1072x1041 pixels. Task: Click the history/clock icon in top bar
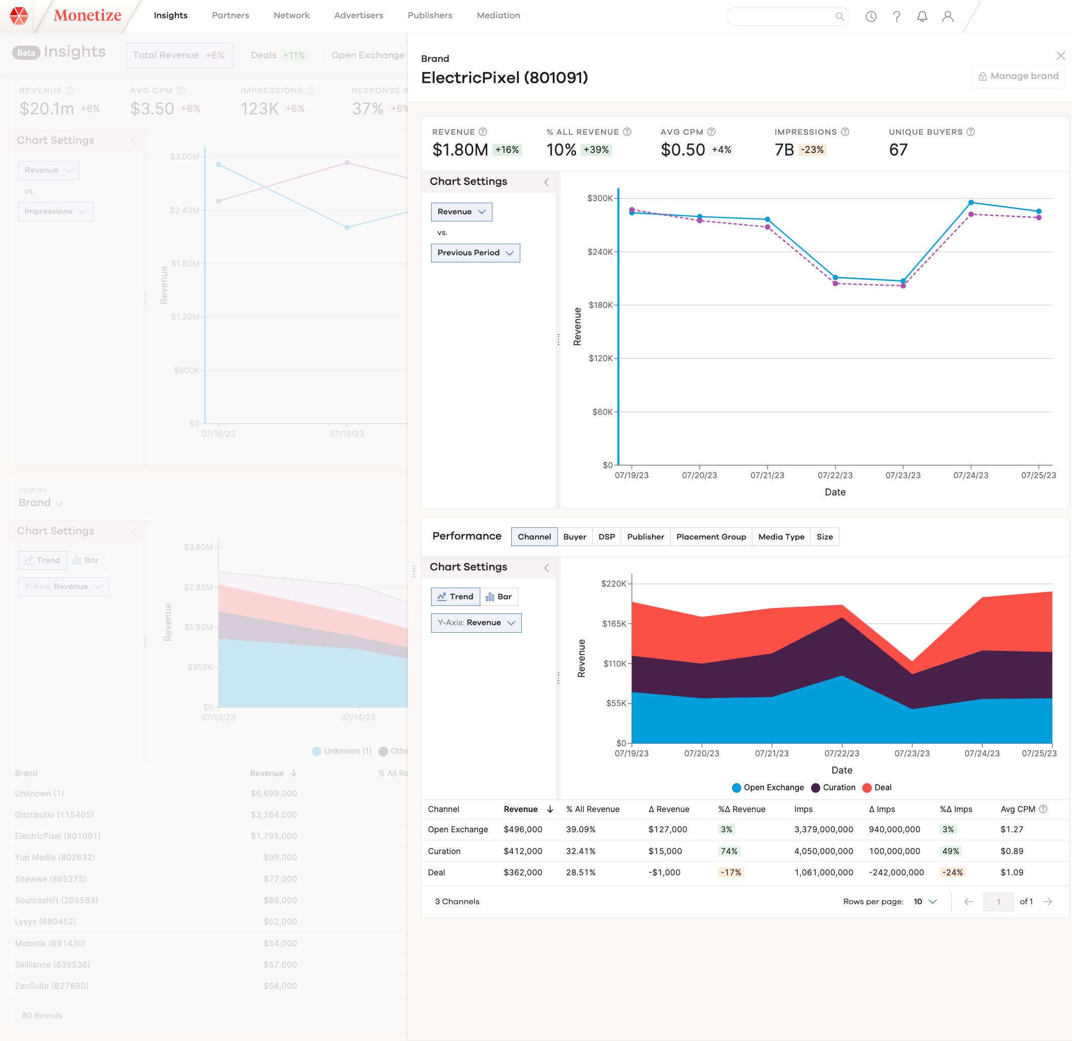click(x=870, y=14)
